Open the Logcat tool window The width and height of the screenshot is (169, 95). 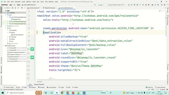(x=61, y=87)
